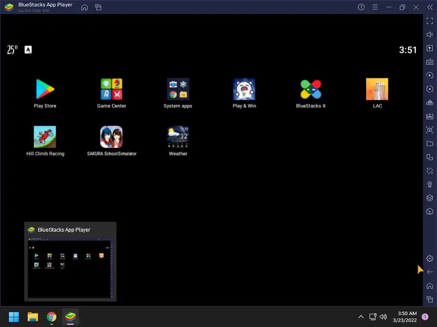Screen dimensions: 437x327
Task: Click the Install APK icon
Action: pos(430,116)
